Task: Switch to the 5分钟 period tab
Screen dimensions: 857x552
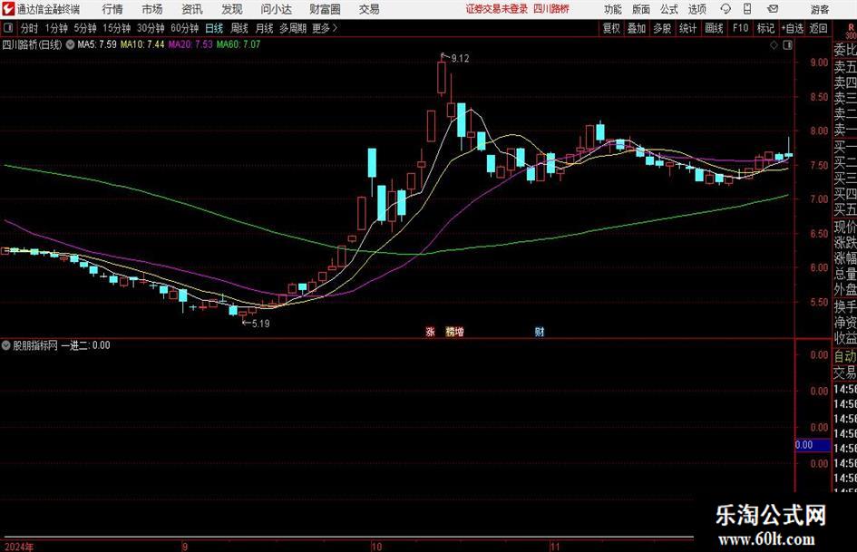Action: [x=85, y=28]
